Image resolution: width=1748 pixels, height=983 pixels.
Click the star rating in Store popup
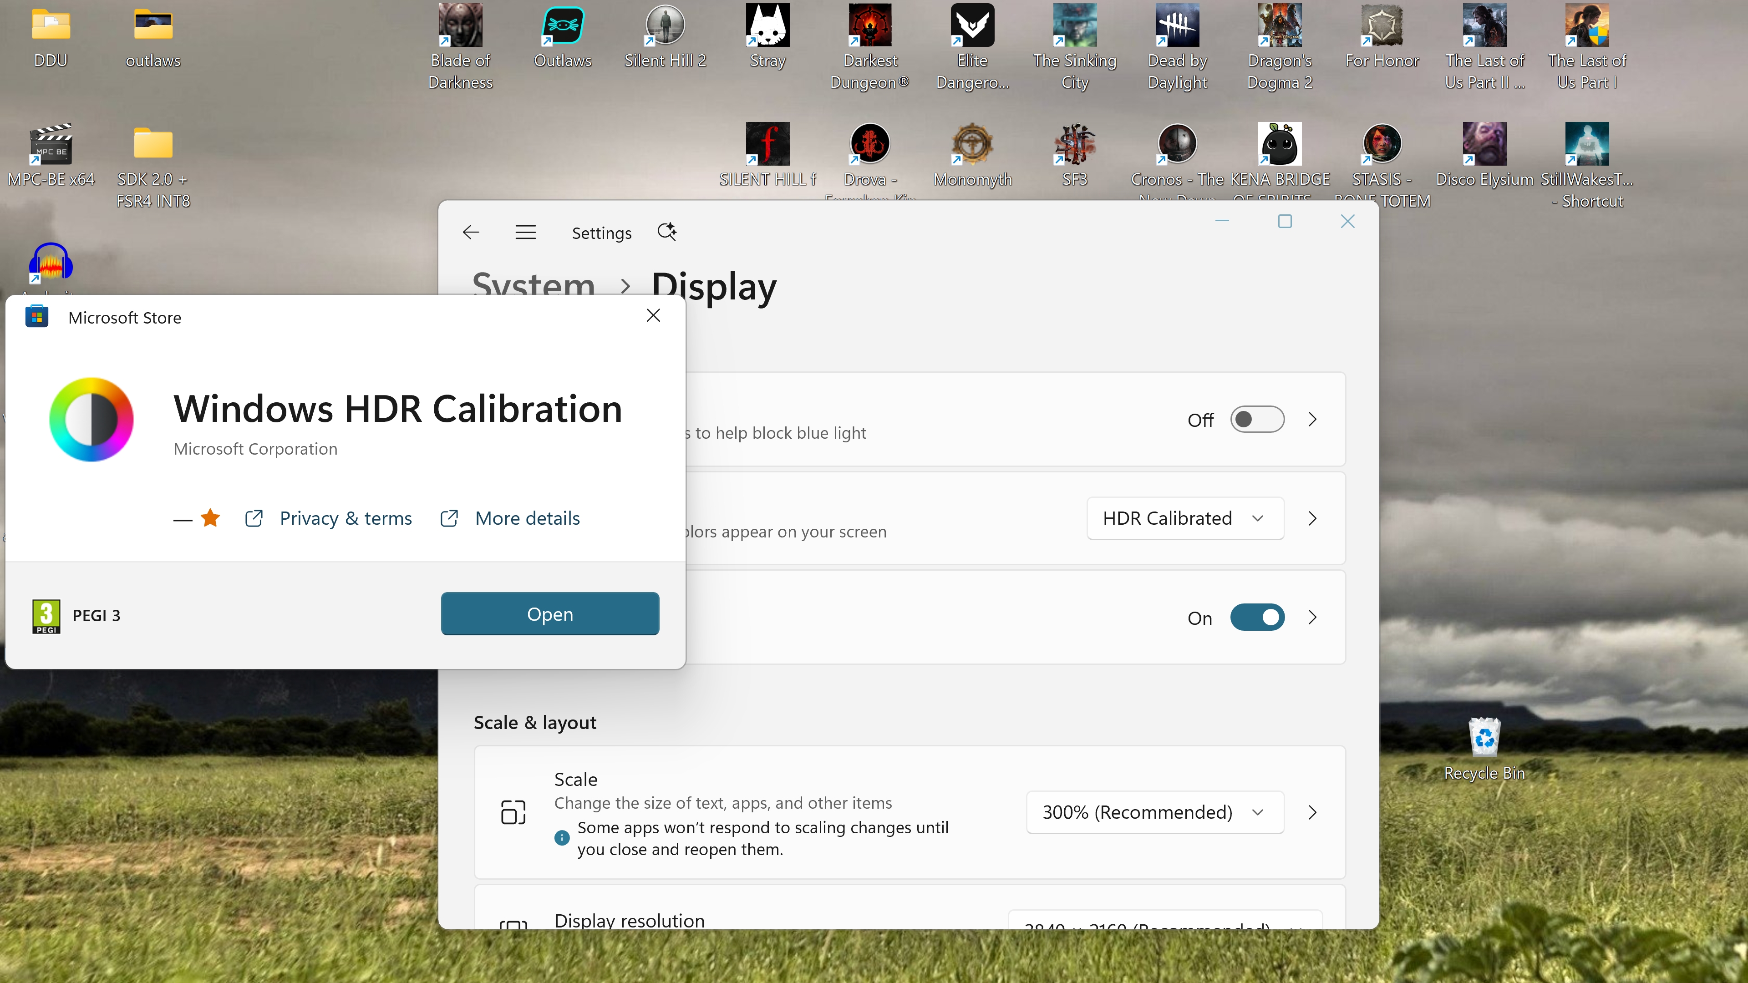click(x=210, y=517)
